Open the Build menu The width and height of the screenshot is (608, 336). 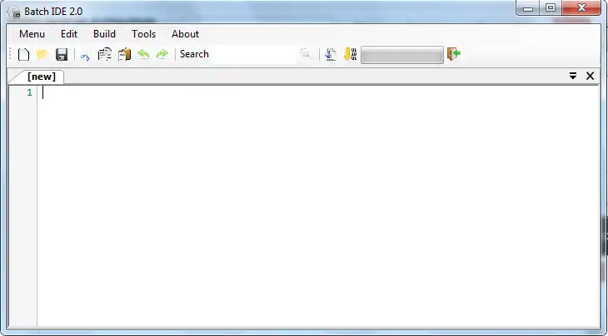104,34
